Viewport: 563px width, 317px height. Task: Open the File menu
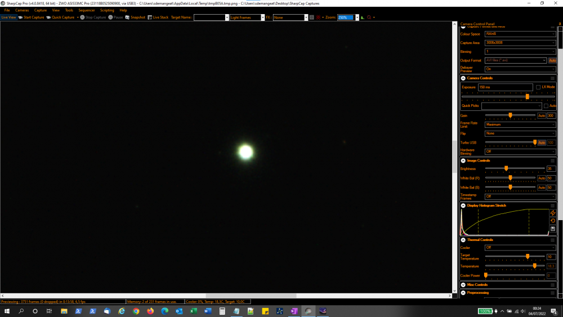tap(7, 10)
